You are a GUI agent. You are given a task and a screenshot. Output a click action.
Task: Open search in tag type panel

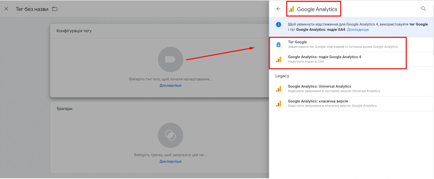[423, 9]
